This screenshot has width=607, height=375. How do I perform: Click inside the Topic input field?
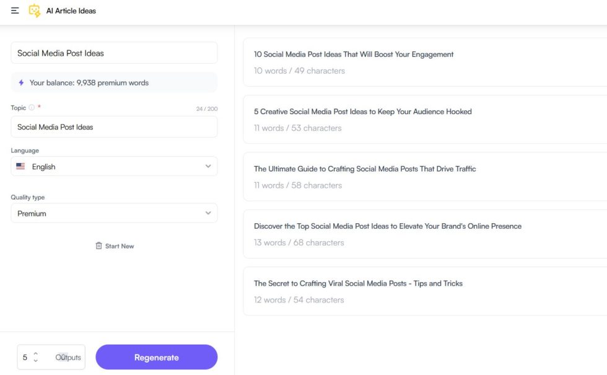point(114,126)
